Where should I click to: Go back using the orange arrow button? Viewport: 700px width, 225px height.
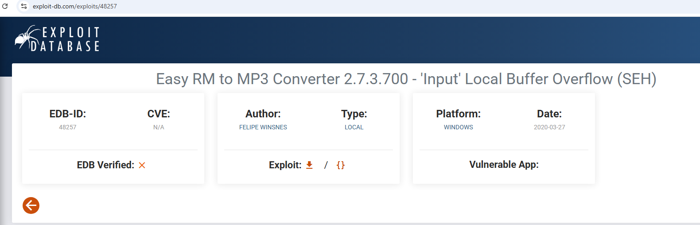(31, 206)
